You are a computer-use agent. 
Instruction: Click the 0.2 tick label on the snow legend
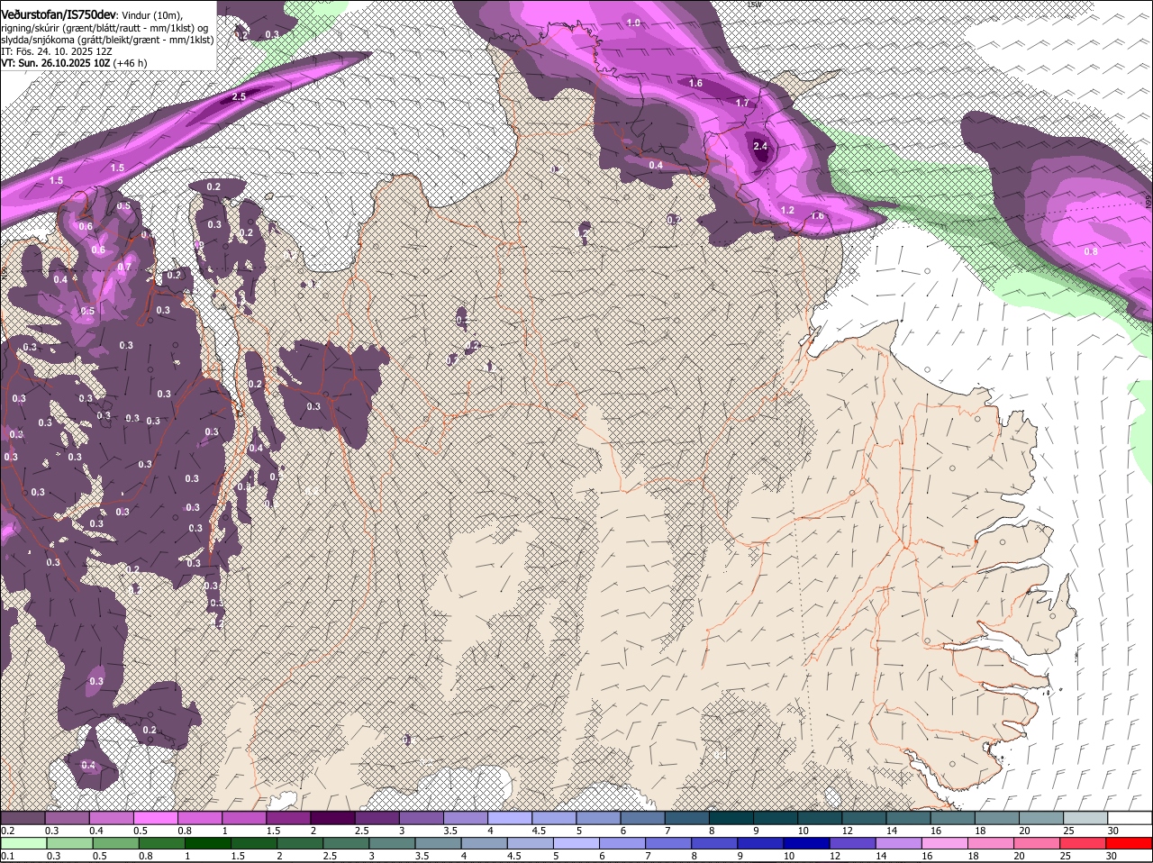point(7,831)
